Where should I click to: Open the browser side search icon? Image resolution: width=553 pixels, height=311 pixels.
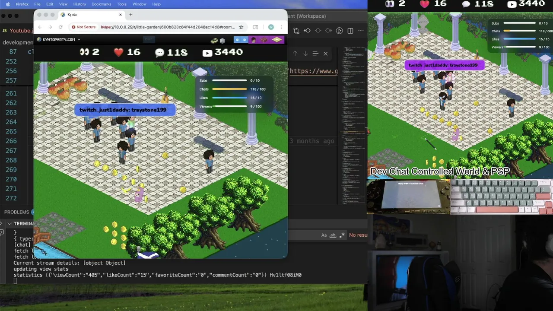point(255,27)
